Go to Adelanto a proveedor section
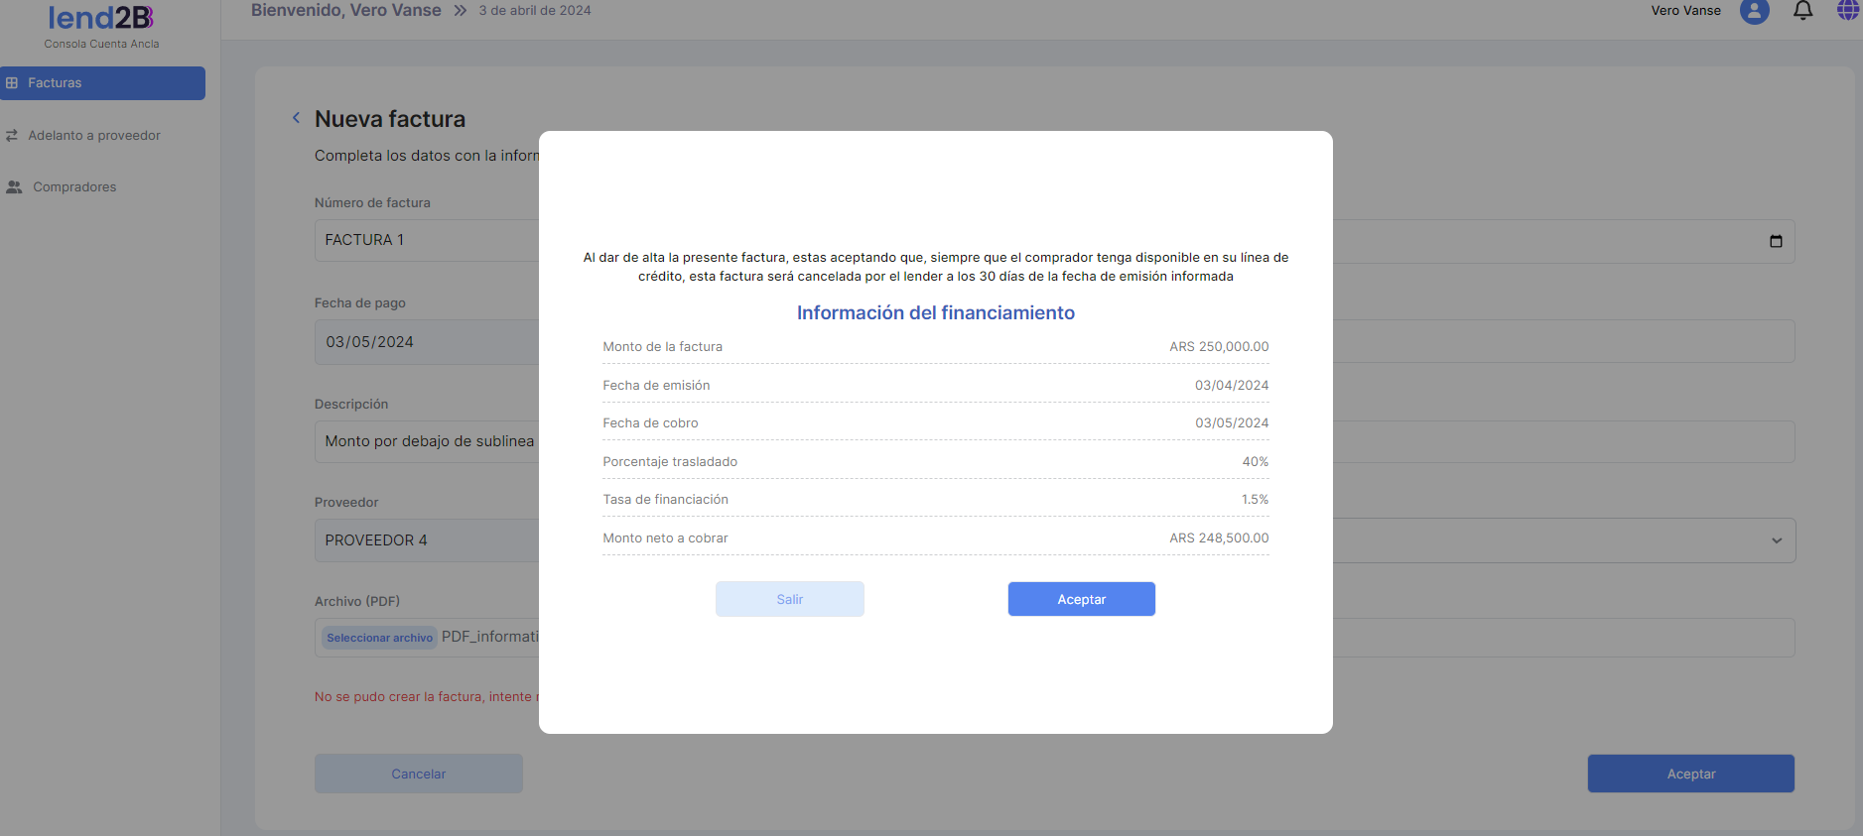This screenshot has width=1863, height=836. 94,136
